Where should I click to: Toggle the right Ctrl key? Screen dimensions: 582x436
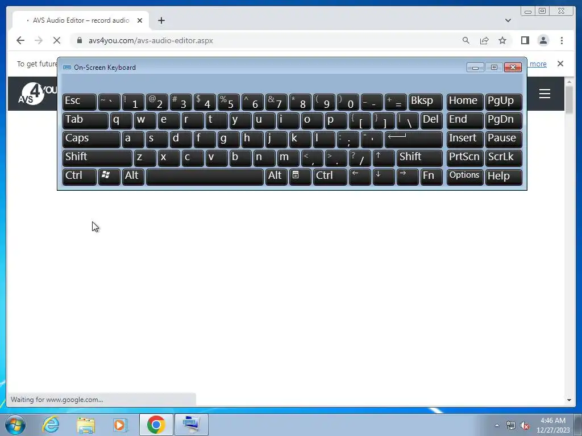(x=330, y=177)
